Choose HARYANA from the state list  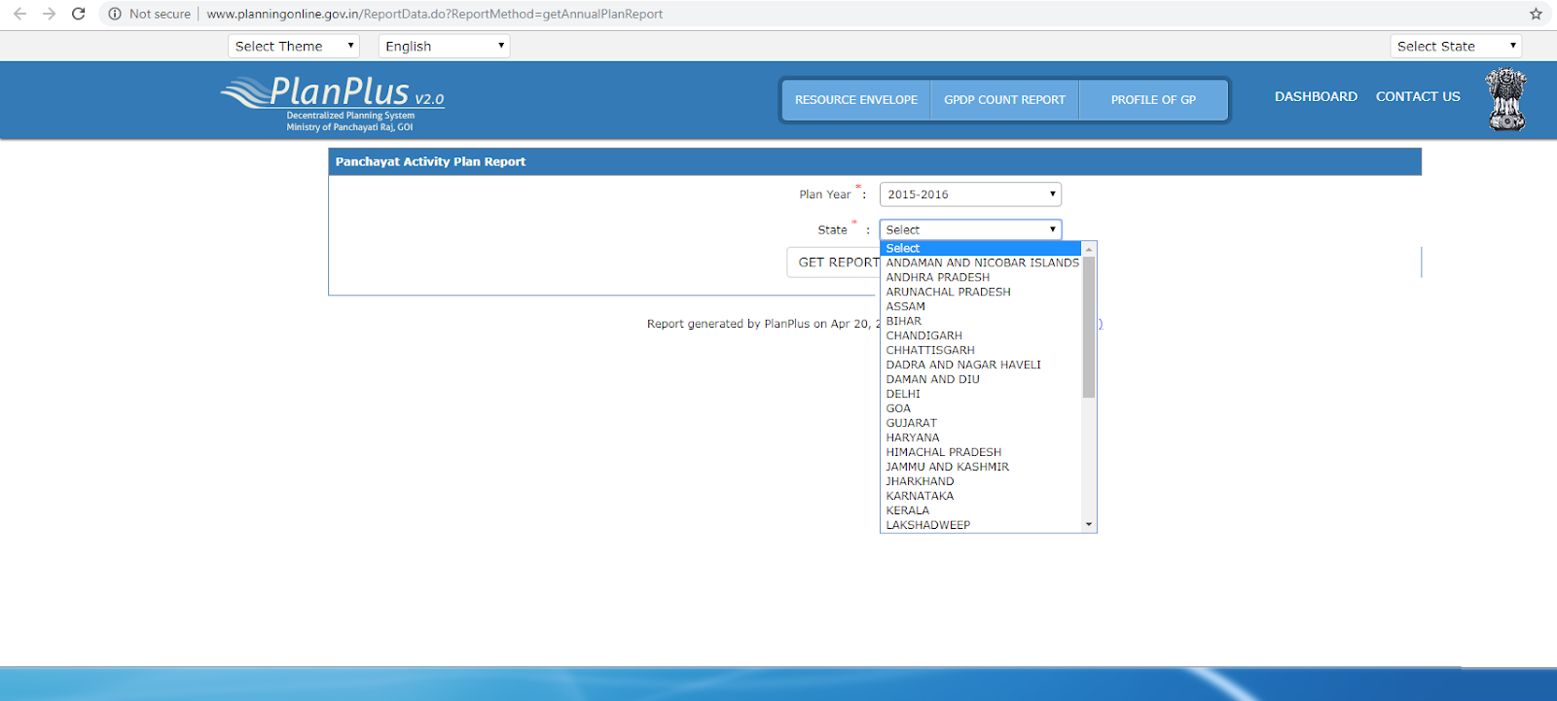pos(980,438)
